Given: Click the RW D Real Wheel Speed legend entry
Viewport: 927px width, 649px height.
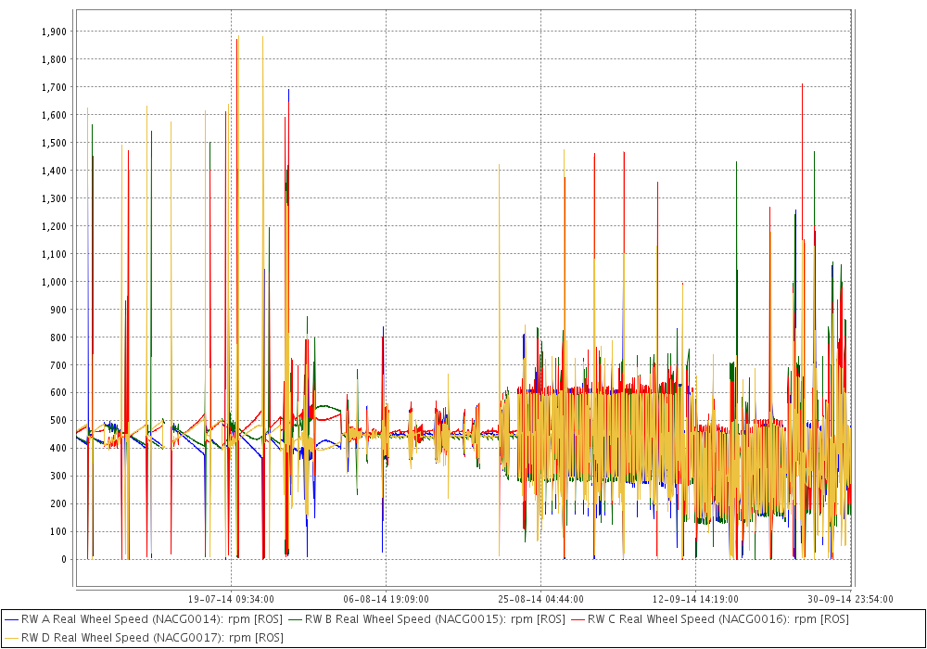Looking at the screenshot, I should click(x=144, y=638).
